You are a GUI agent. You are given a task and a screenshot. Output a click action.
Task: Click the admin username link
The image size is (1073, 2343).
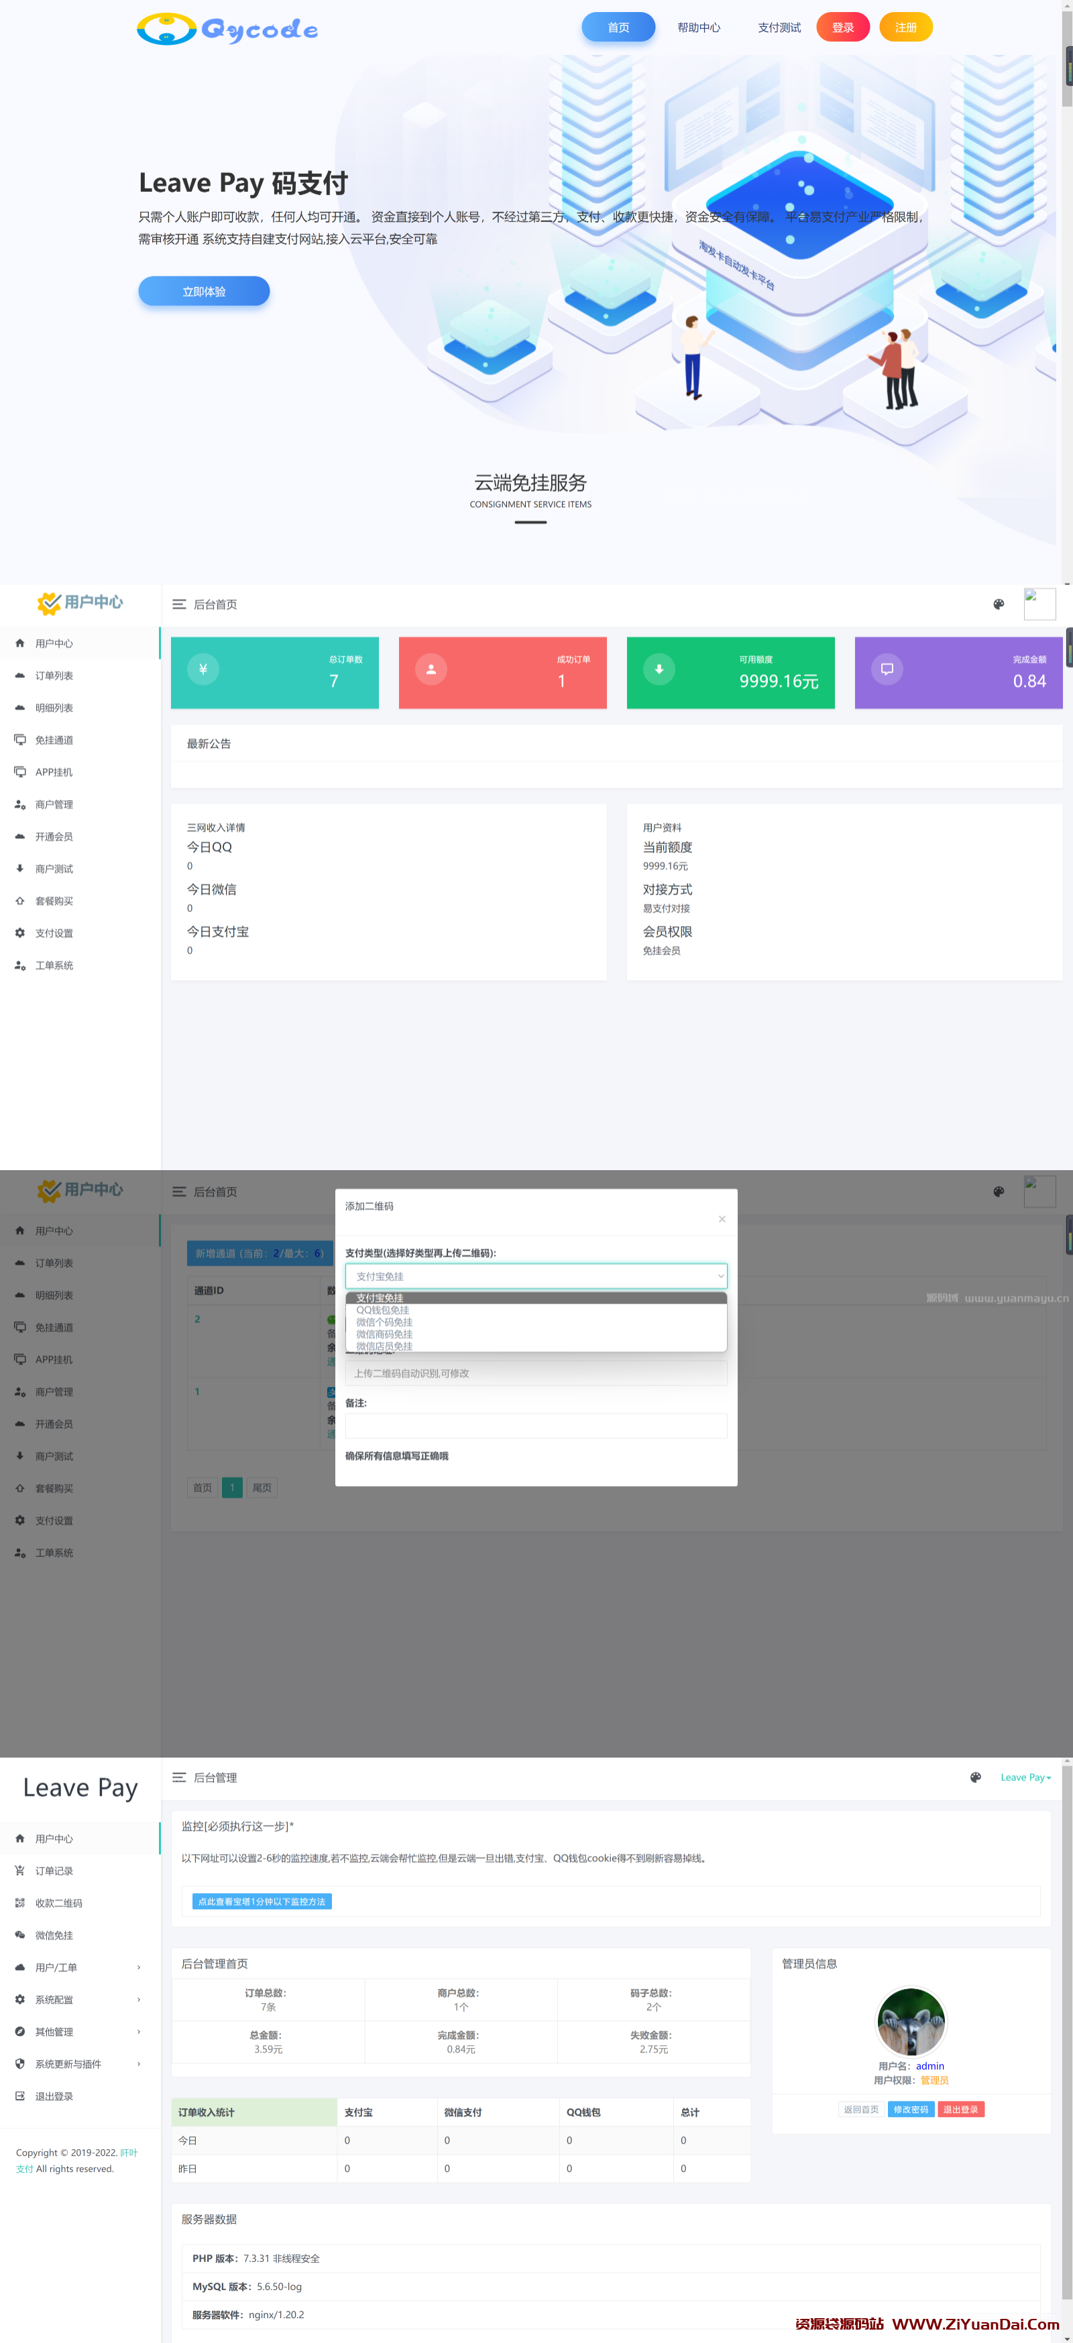tap(929, 2065)
